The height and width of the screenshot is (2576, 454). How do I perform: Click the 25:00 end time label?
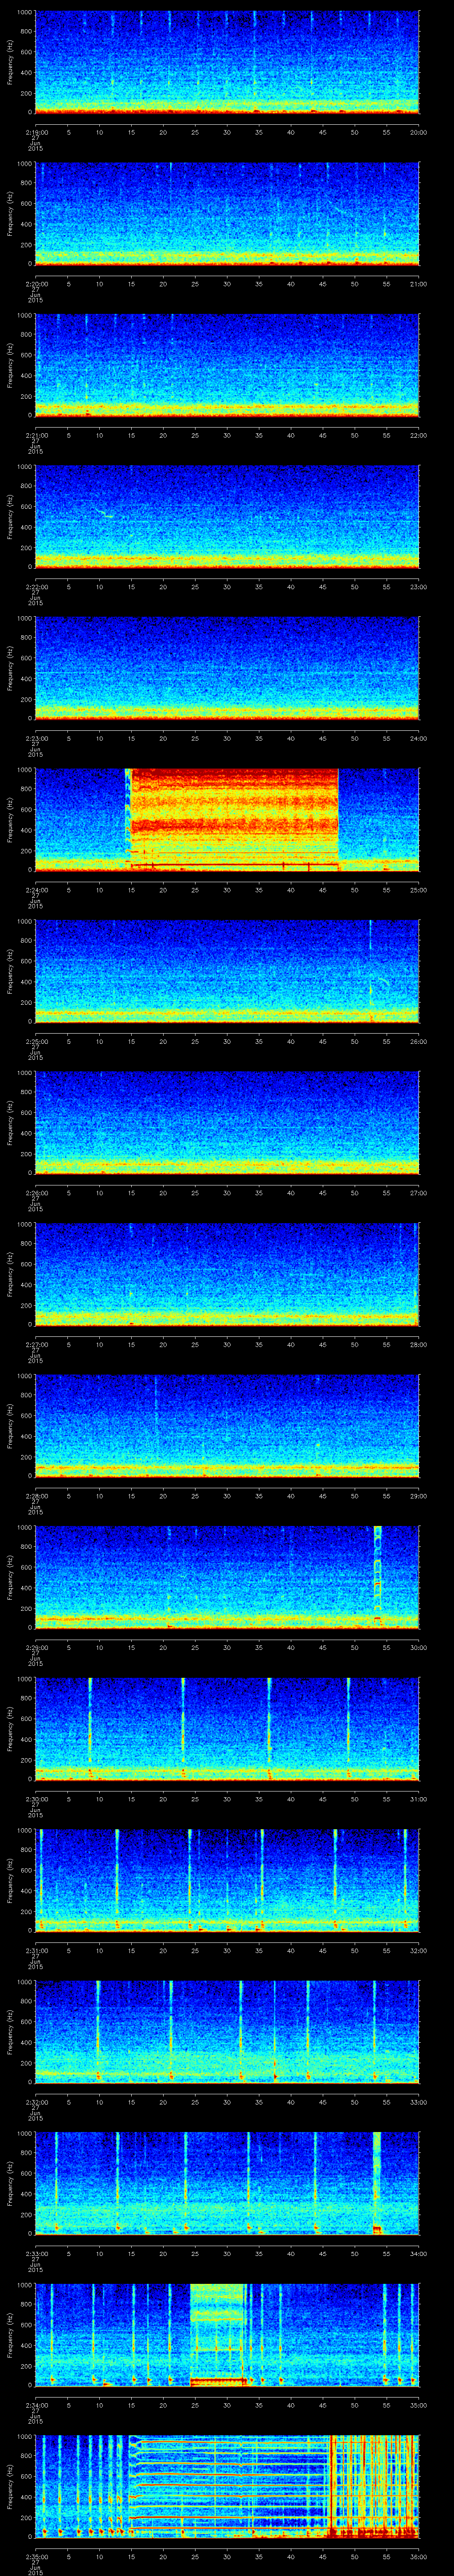click(x=418, y=890)
